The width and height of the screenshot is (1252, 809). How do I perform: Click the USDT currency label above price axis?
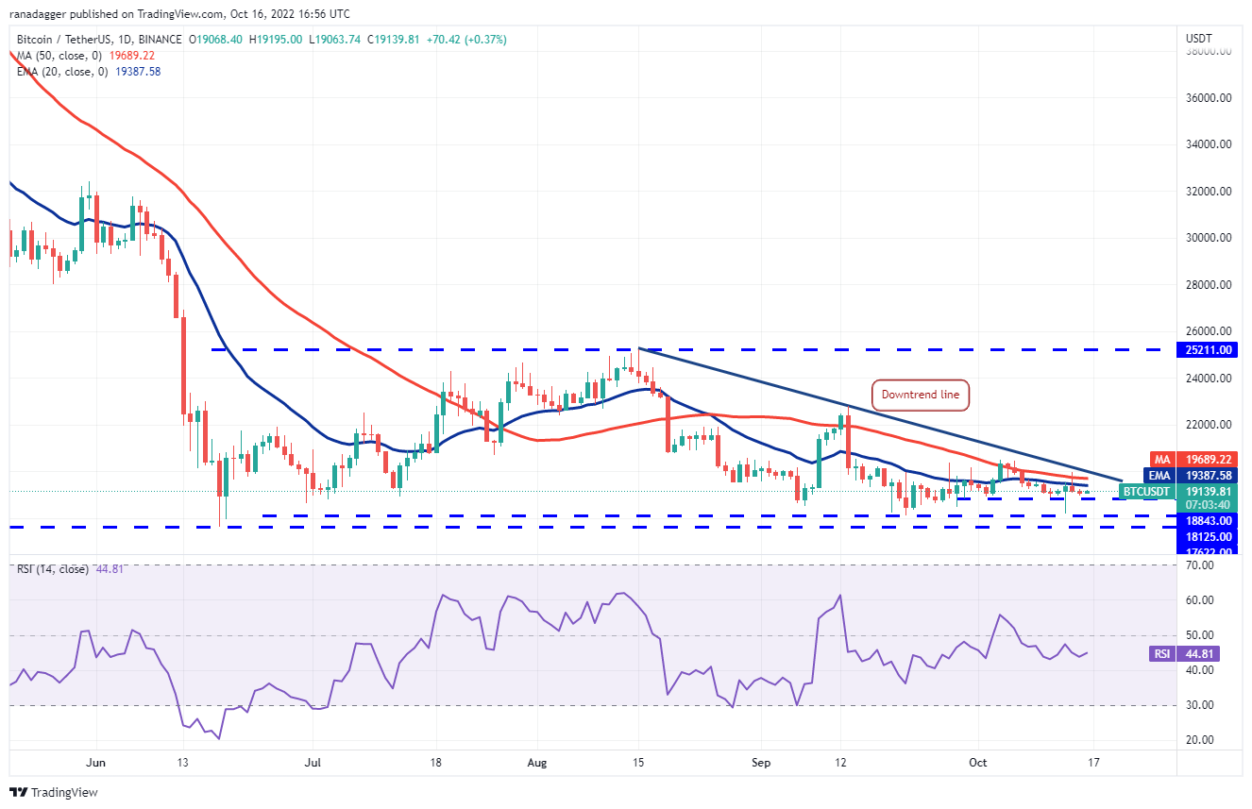coord(1198,38)
